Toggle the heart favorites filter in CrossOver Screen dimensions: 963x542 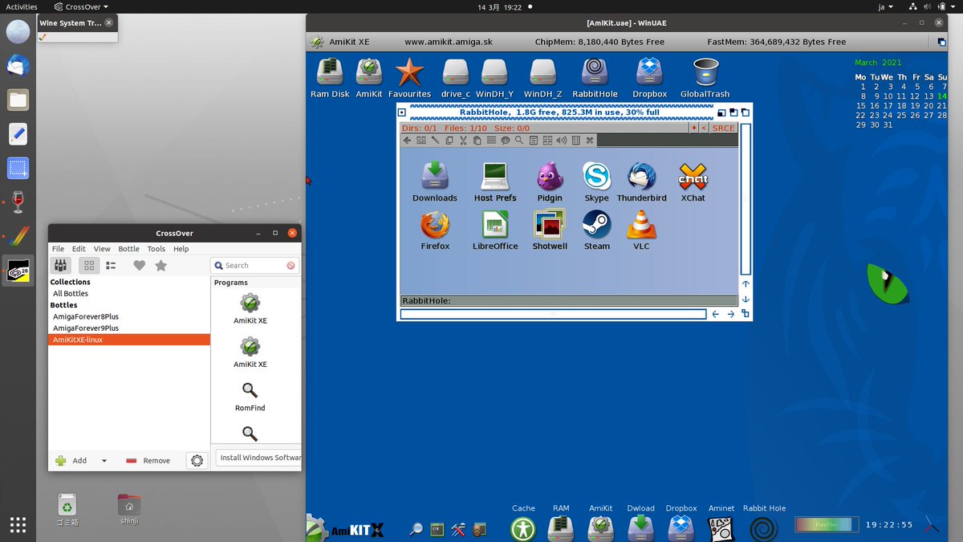point(139,265)
